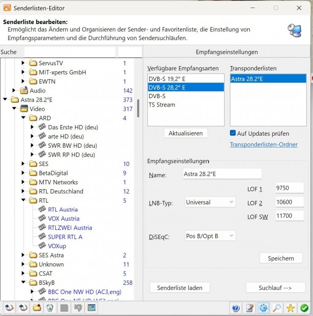Click the notepad edit pencil icon
Screen dimensions: 313x316
point(250,308)
